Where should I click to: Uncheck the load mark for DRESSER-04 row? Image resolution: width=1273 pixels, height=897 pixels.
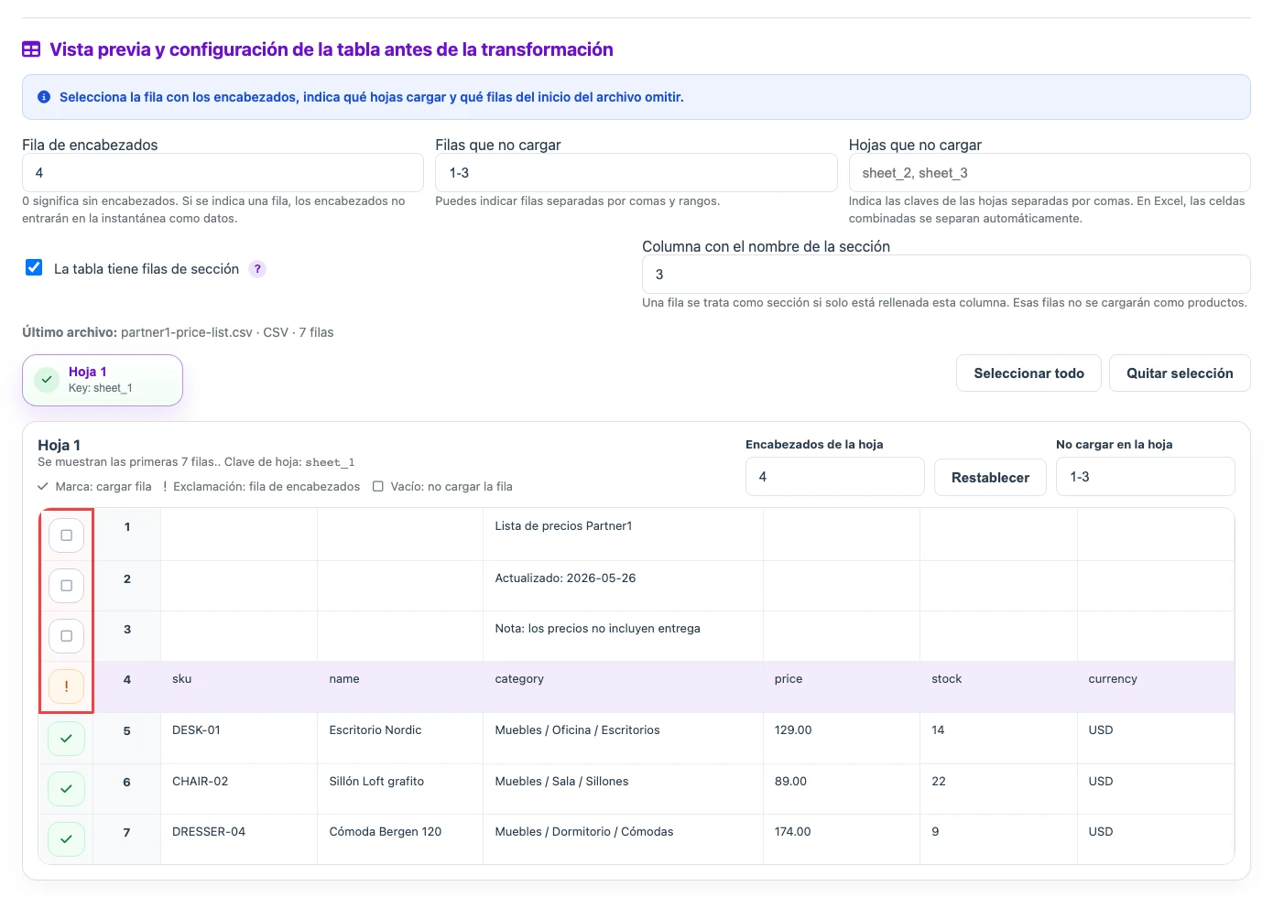point(66,839)
